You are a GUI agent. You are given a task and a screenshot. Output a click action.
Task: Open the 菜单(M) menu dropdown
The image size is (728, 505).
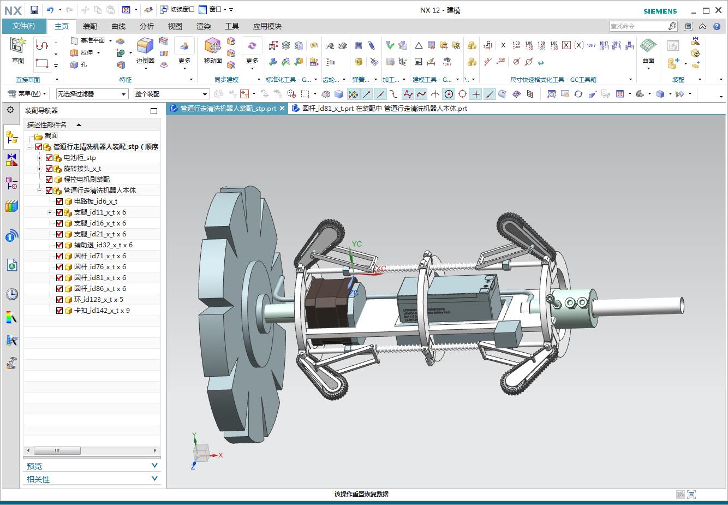[x=27, y=94]
